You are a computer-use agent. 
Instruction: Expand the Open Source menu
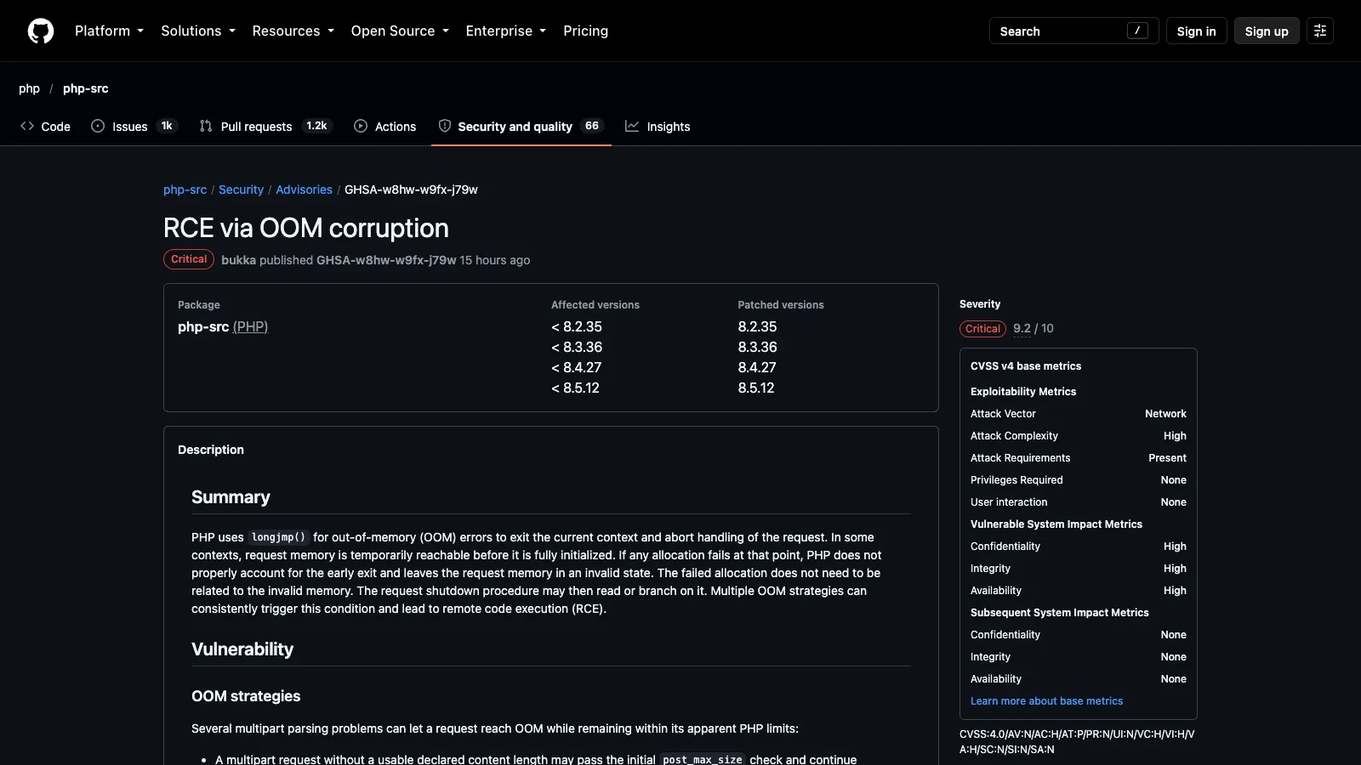[400, 31]
